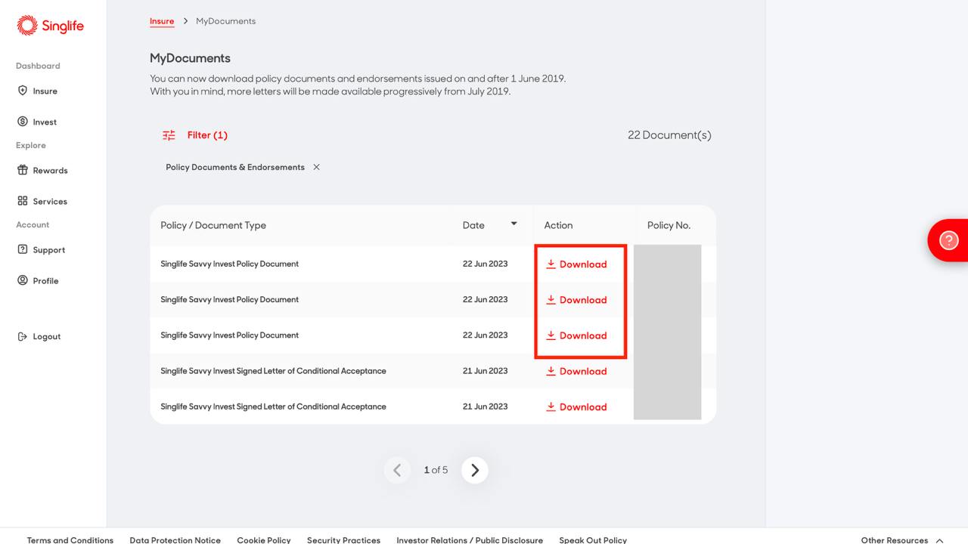Remove the Policy Documents & Endorsements filter
The height and width of the screenshot is (544, 968).
tap(316, 167)
